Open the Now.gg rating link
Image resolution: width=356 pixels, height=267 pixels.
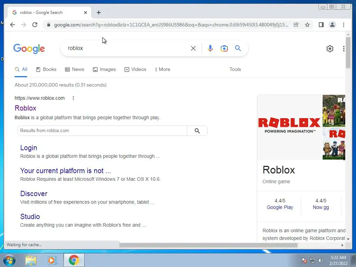[321, 207]
